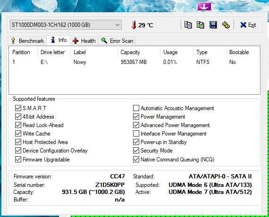Image resolution: width=269 pixels, height=217 pixels.
Task: Toggle Advanced Power Management checkbox
Action: tap(136, 125)
